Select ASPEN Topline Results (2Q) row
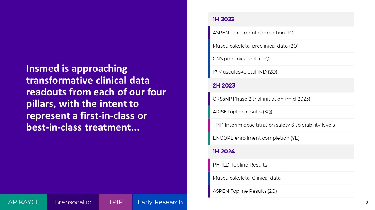This screenshot has width=375, height=210. coord(245,191)
